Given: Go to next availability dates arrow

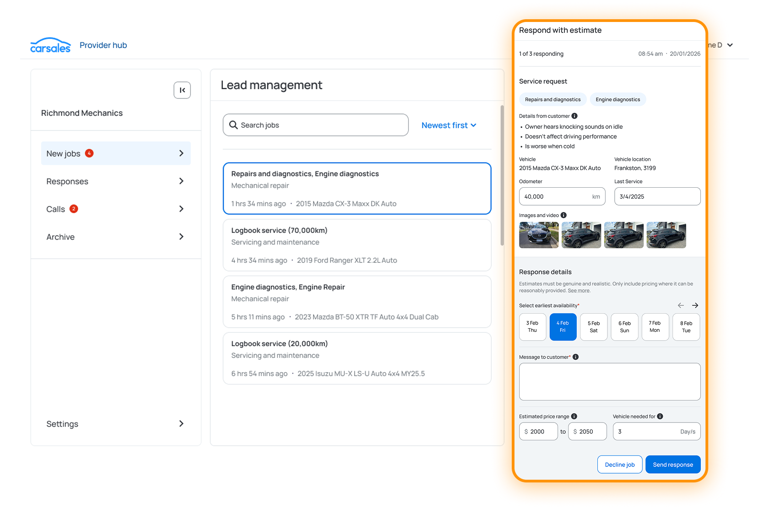Looking at the screenshot, I should (695, 305).
